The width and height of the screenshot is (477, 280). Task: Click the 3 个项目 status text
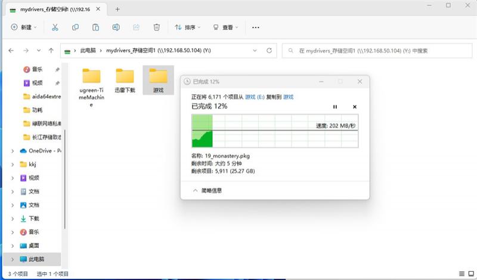click(x=18, y=274)
